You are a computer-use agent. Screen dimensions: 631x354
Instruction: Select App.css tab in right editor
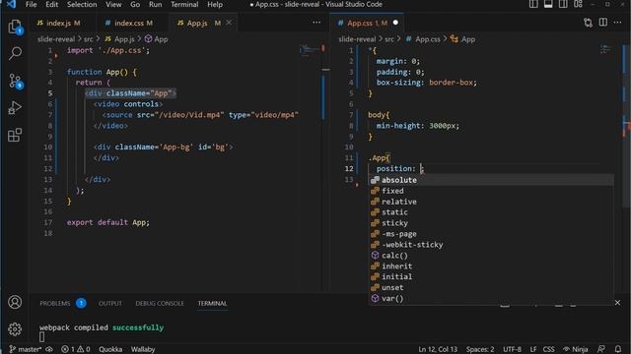[368, 23]
